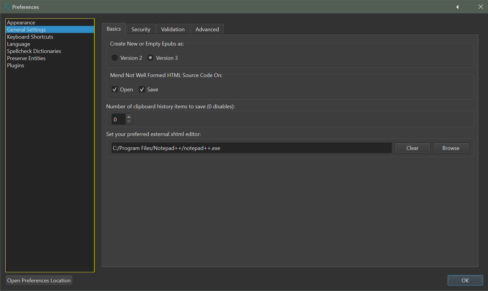The image size is (488, 291).
Task: Open the Advanced tab
Action: coord(207,29)
